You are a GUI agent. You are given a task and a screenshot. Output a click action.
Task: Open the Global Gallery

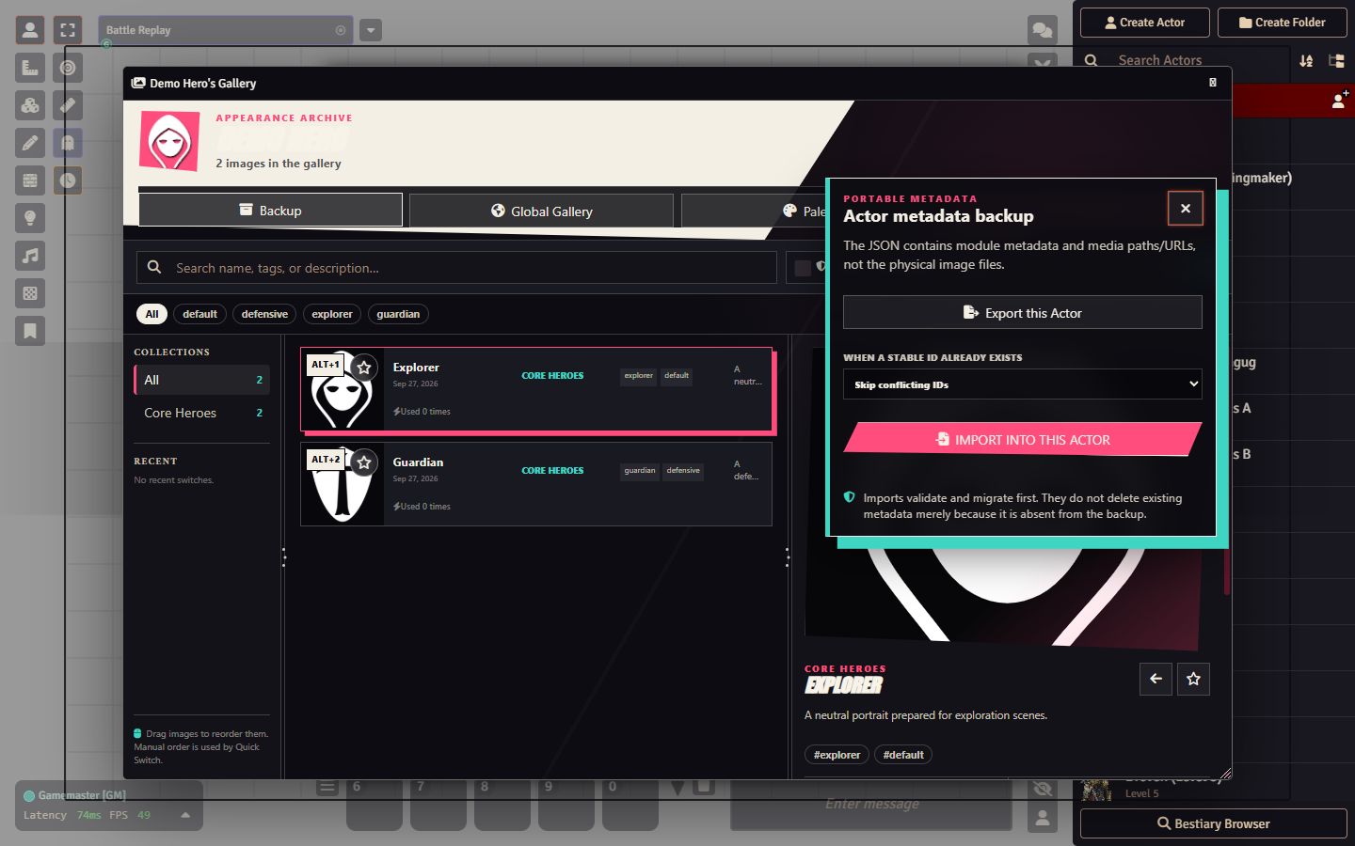542,211
